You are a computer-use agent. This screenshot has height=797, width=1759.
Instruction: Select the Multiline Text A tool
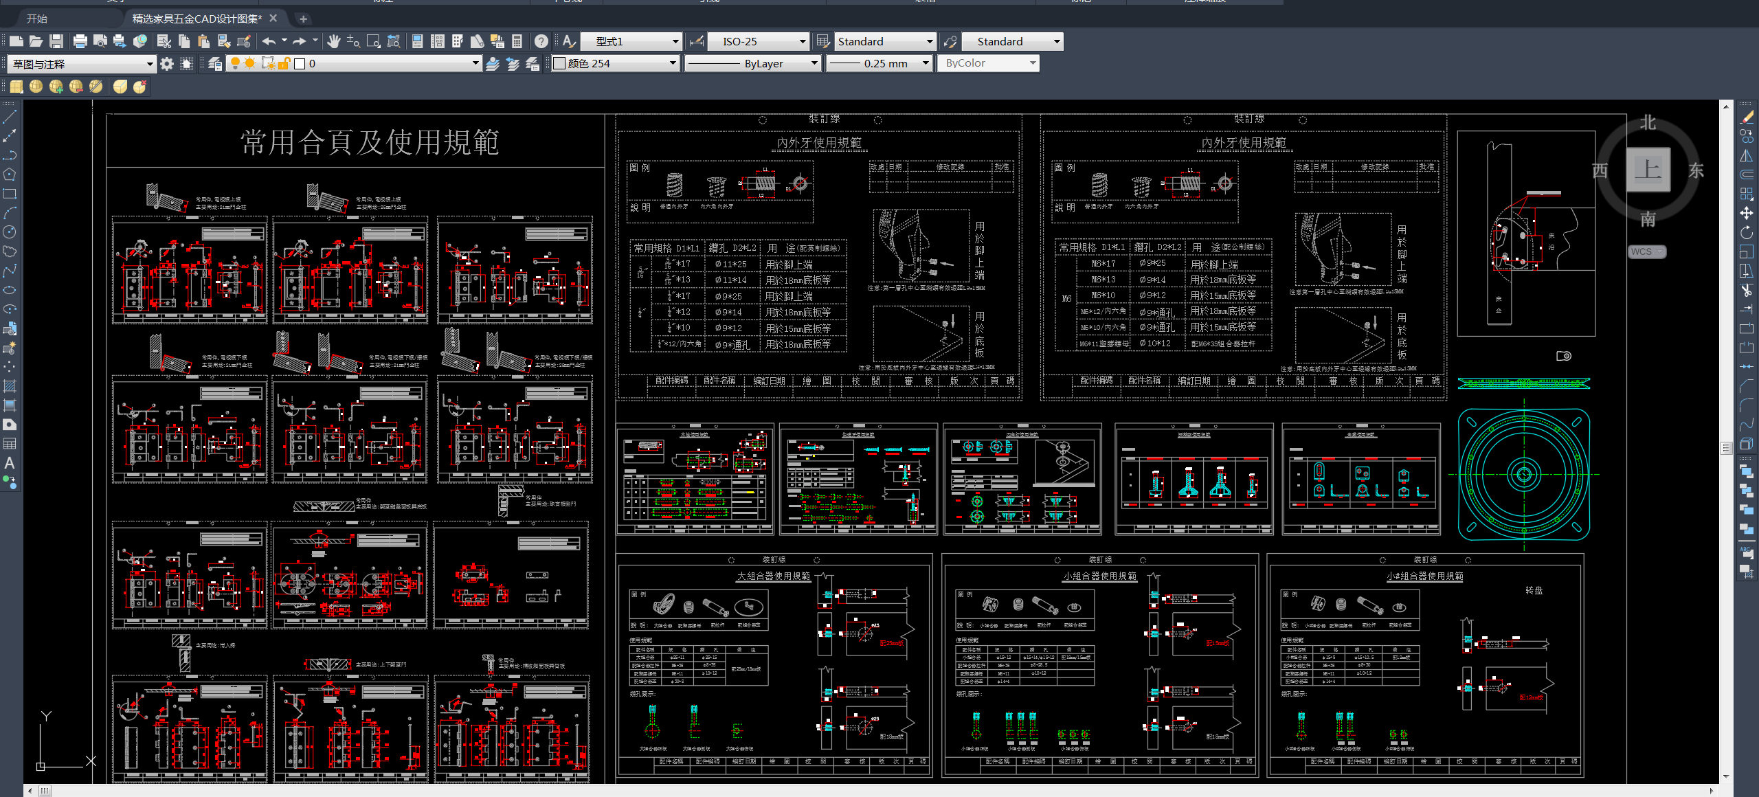click(x=10, y=463)
